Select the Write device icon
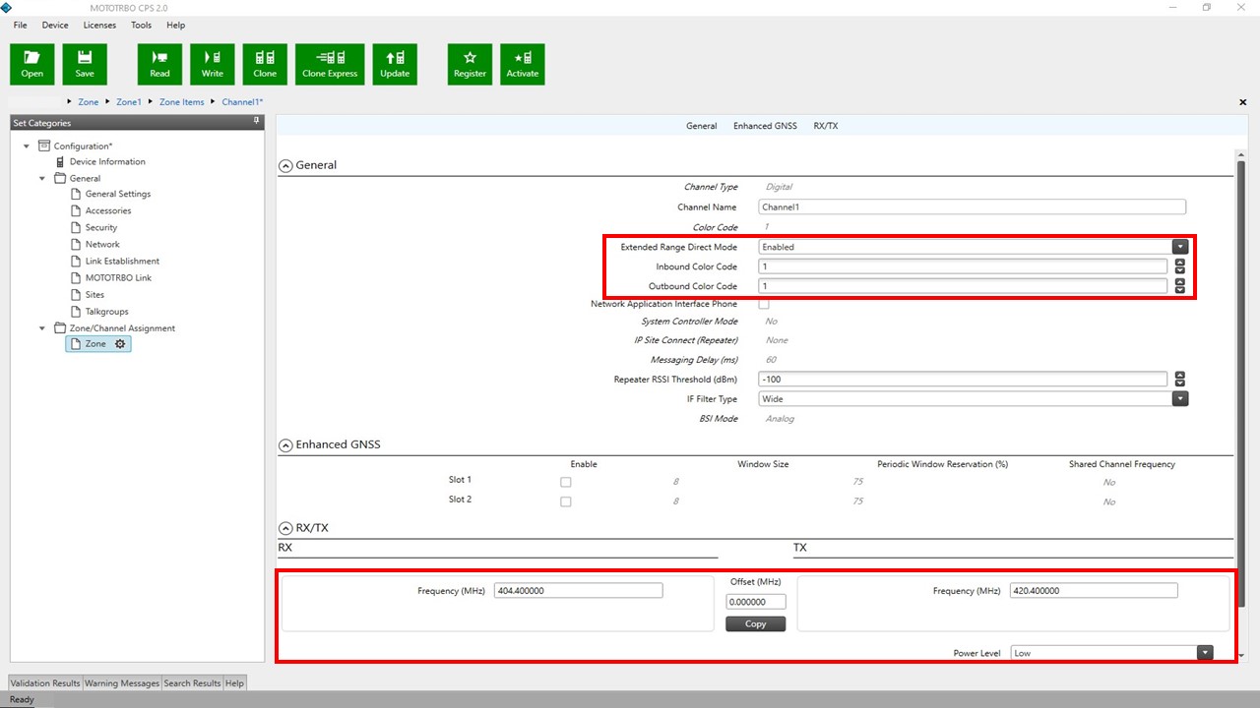 [212, 63]
